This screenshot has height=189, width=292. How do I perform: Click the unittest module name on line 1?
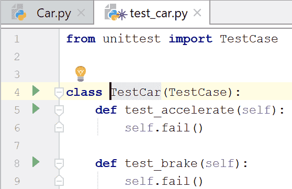pos(132,39)
